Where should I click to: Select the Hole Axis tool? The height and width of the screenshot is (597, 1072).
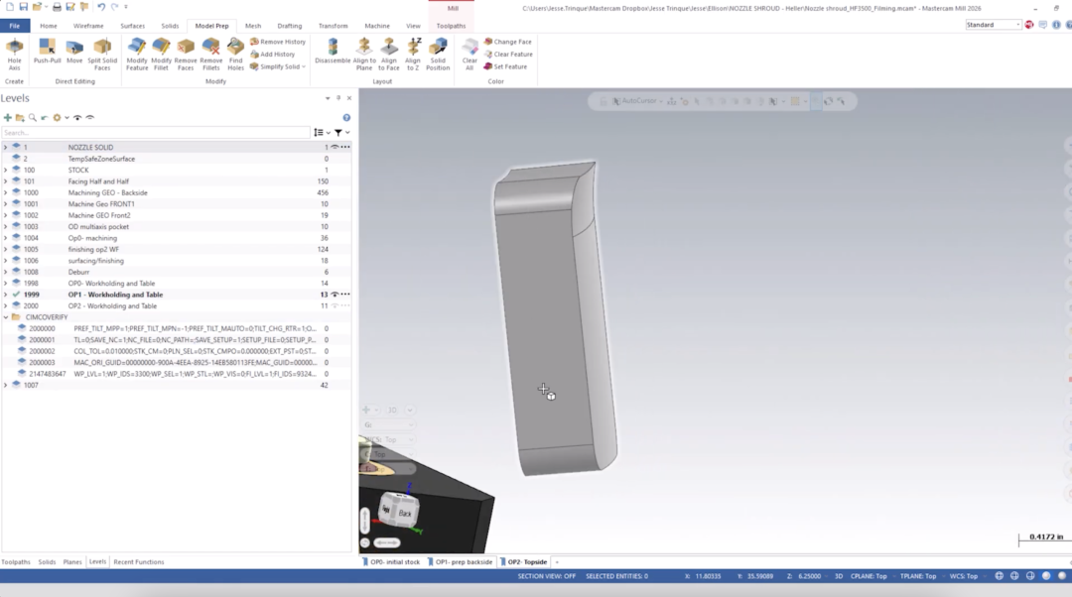[14, 54]
